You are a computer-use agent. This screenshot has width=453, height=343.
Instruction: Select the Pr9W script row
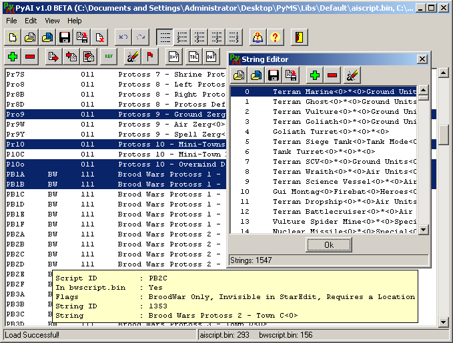(115, 125)
